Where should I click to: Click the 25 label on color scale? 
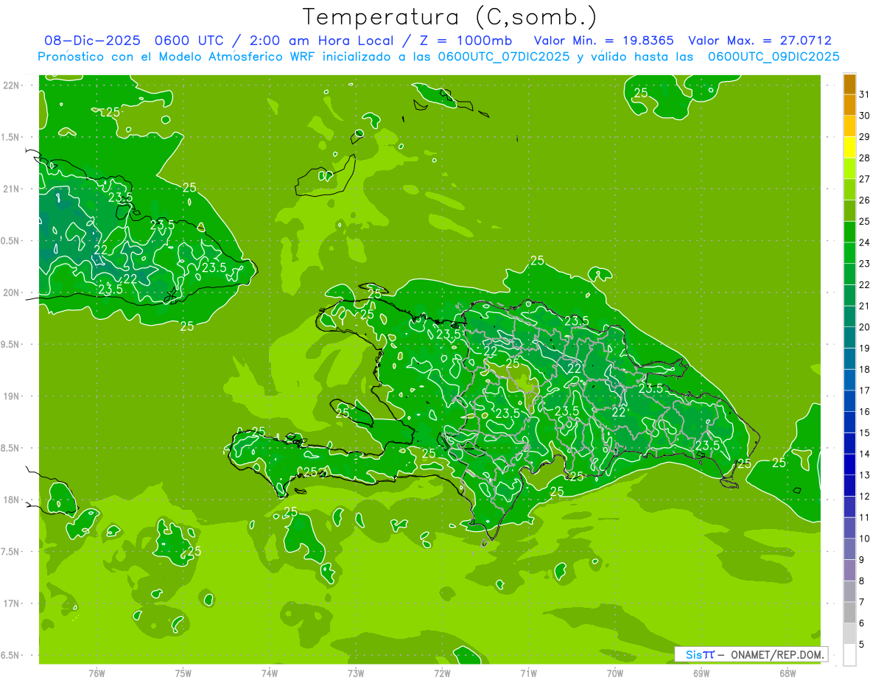coord(865,221)
